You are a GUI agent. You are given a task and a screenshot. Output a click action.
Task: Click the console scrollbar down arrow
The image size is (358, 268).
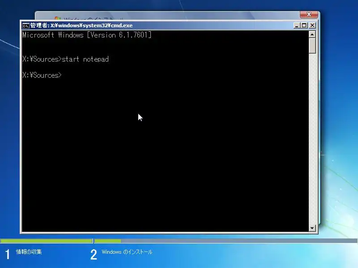click(312, 228)
